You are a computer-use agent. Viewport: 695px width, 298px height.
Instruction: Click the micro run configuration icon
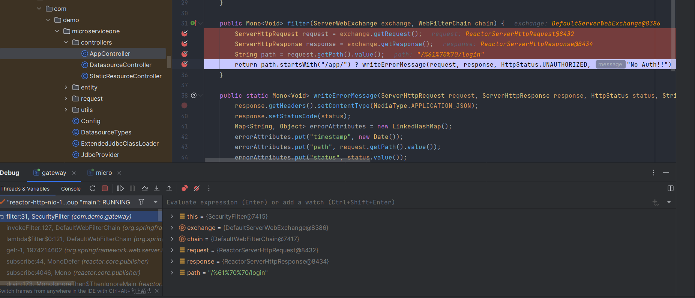coord(90,172)
